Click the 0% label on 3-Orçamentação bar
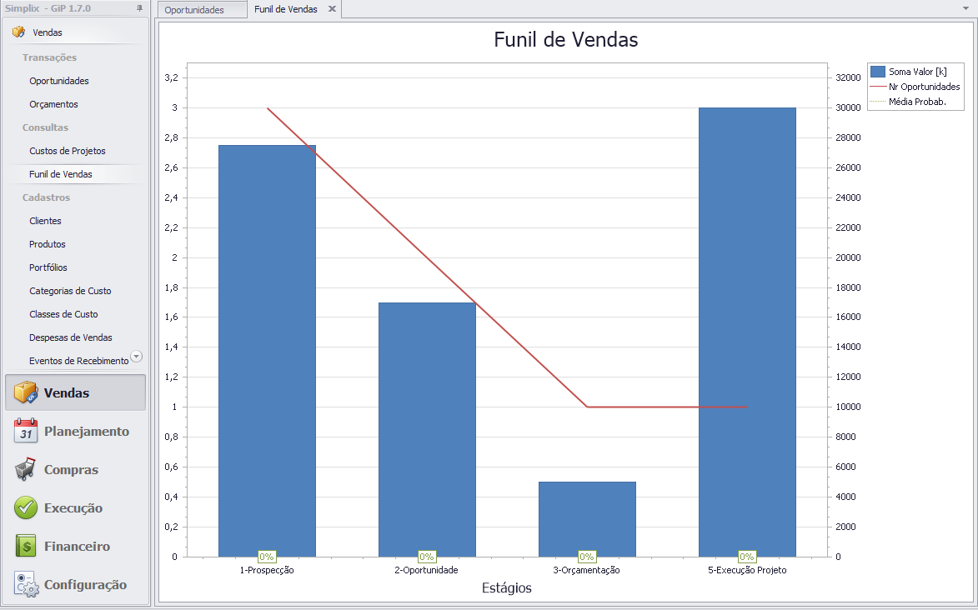The width and height of the screenshot is (978, 610). 587,557
